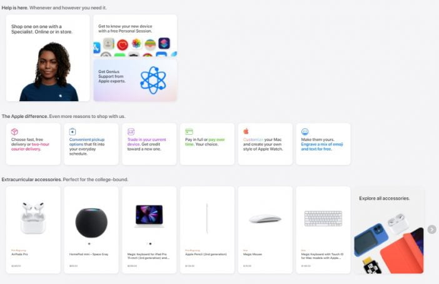Click the blue pickup bag icon
Viewport: 439px width, 284px height.
[x=73, y=132]
